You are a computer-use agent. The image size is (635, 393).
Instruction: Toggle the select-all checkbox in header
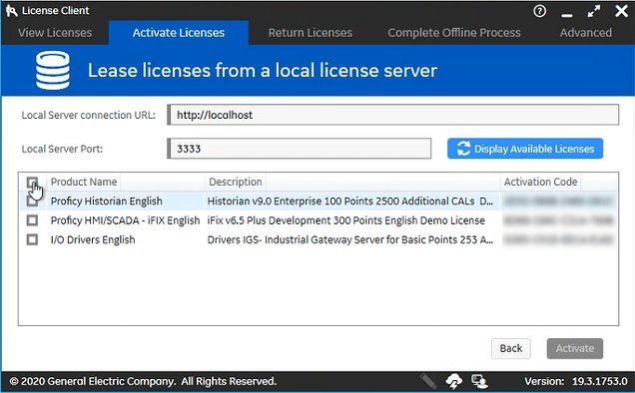point(32,183)
